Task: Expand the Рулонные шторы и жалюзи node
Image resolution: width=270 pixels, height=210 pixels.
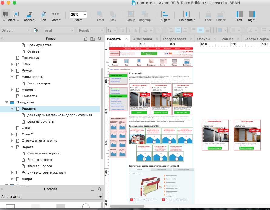Action: 12,172
